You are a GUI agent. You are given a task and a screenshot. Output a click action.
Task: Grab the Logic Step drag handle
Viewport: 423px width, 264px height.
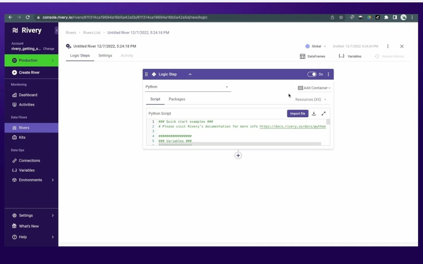(146, 74)
